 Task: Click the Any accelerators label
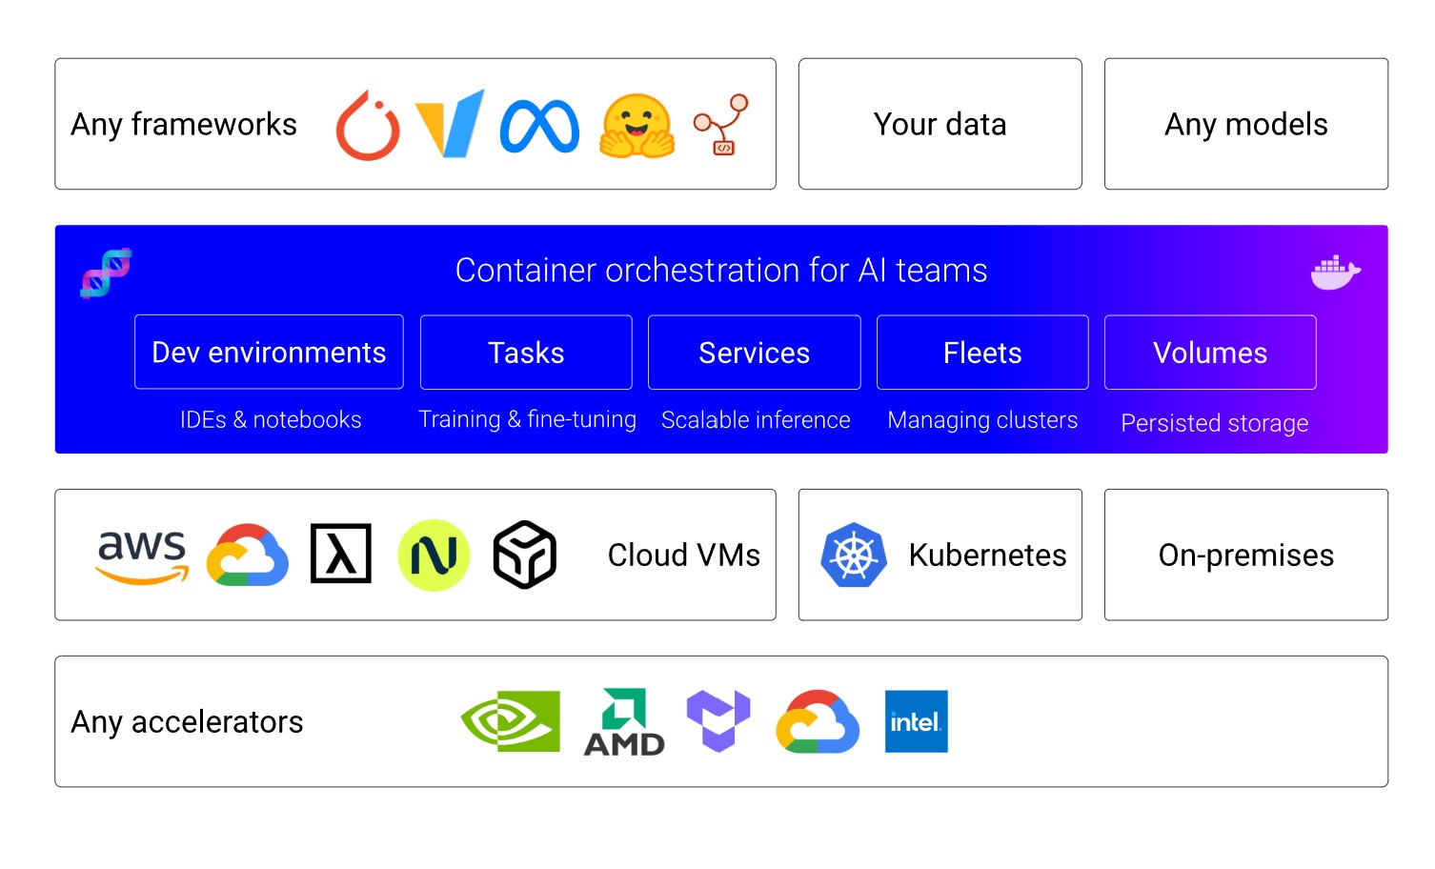point(187,722)
